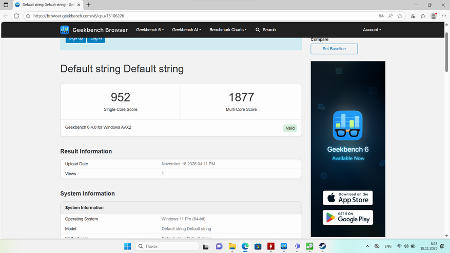Screen dimensions: 450x253
Task: Open Microsoft Teams on taskbar
Action: point(297,246)
